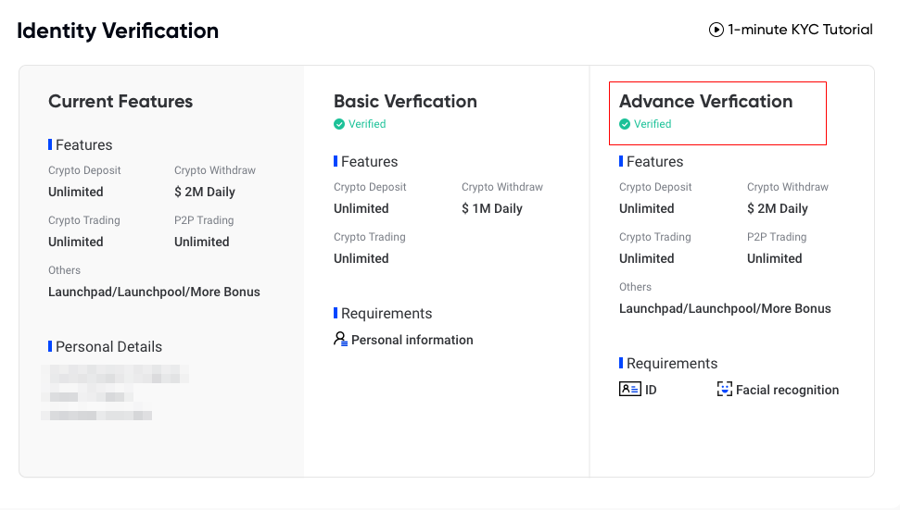This screenshot has height=510, width=900.
Task: Click the Identity Verification page title
Action: [118, 31]
